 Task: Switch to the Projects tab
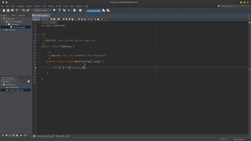pyautogui.click(x=5, y=16)
